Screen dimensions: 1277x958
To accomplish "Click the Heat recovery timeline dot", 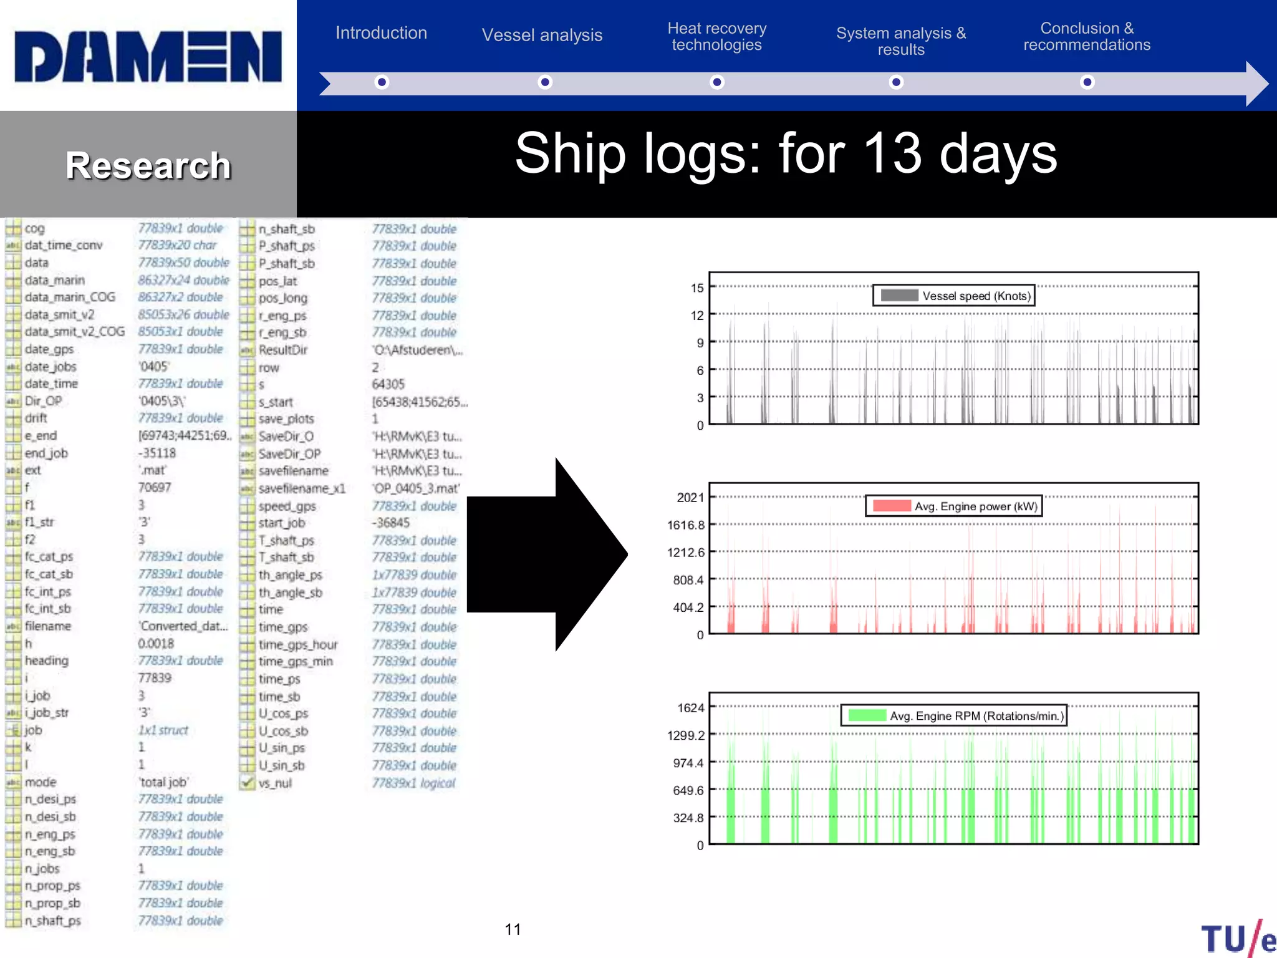I will pos(717,82).
